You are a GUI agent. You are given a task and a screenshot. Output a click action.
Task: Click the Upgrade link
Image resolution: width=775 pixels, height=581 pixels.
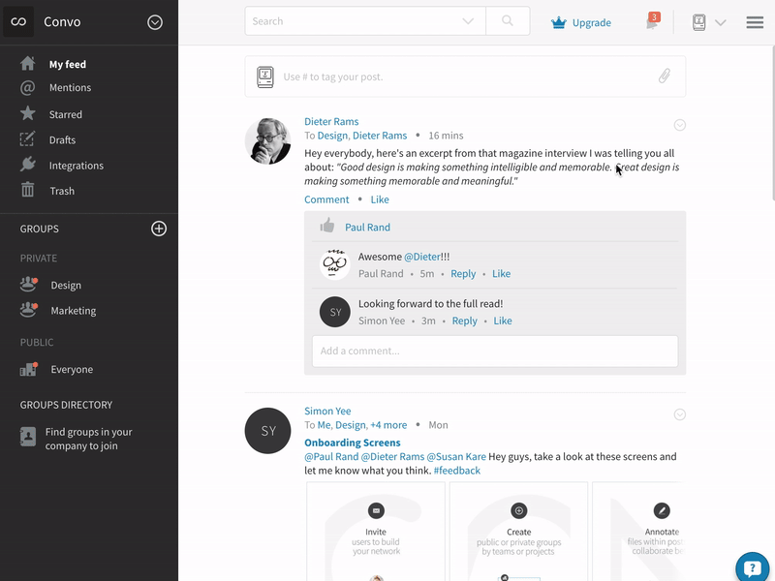tap(592, 22)
